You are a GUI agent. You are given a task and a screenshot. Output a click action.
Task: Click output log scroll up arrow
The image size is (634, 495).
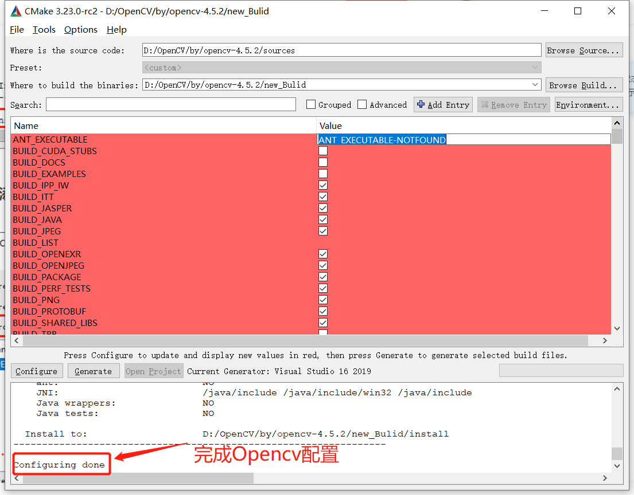point(617,389)
